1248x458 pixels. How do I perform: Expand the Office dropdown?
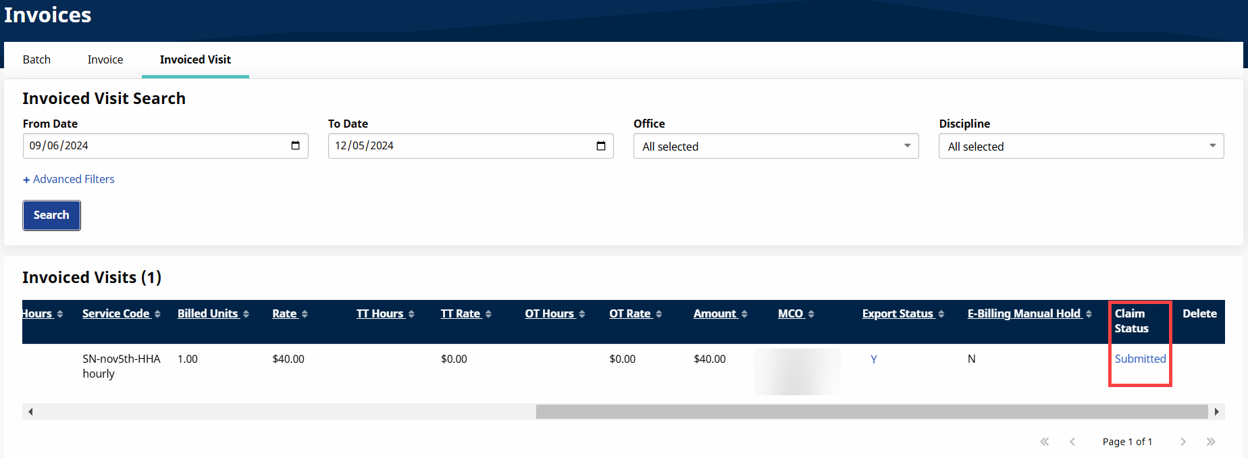pos(775,146)
